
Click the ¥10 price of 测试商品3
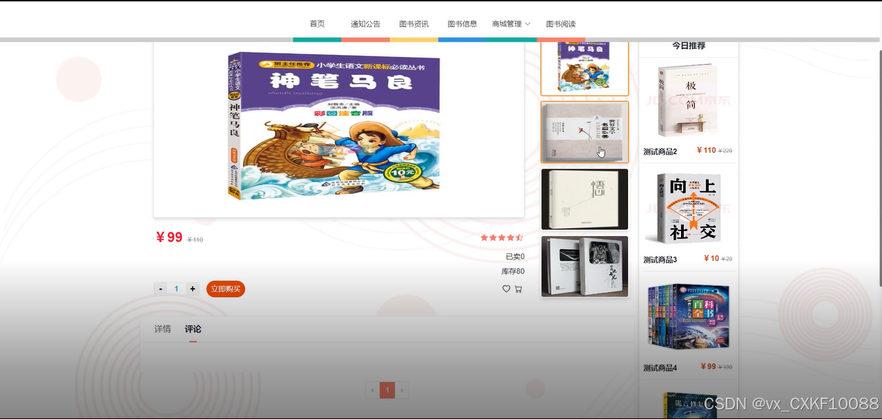711,258
